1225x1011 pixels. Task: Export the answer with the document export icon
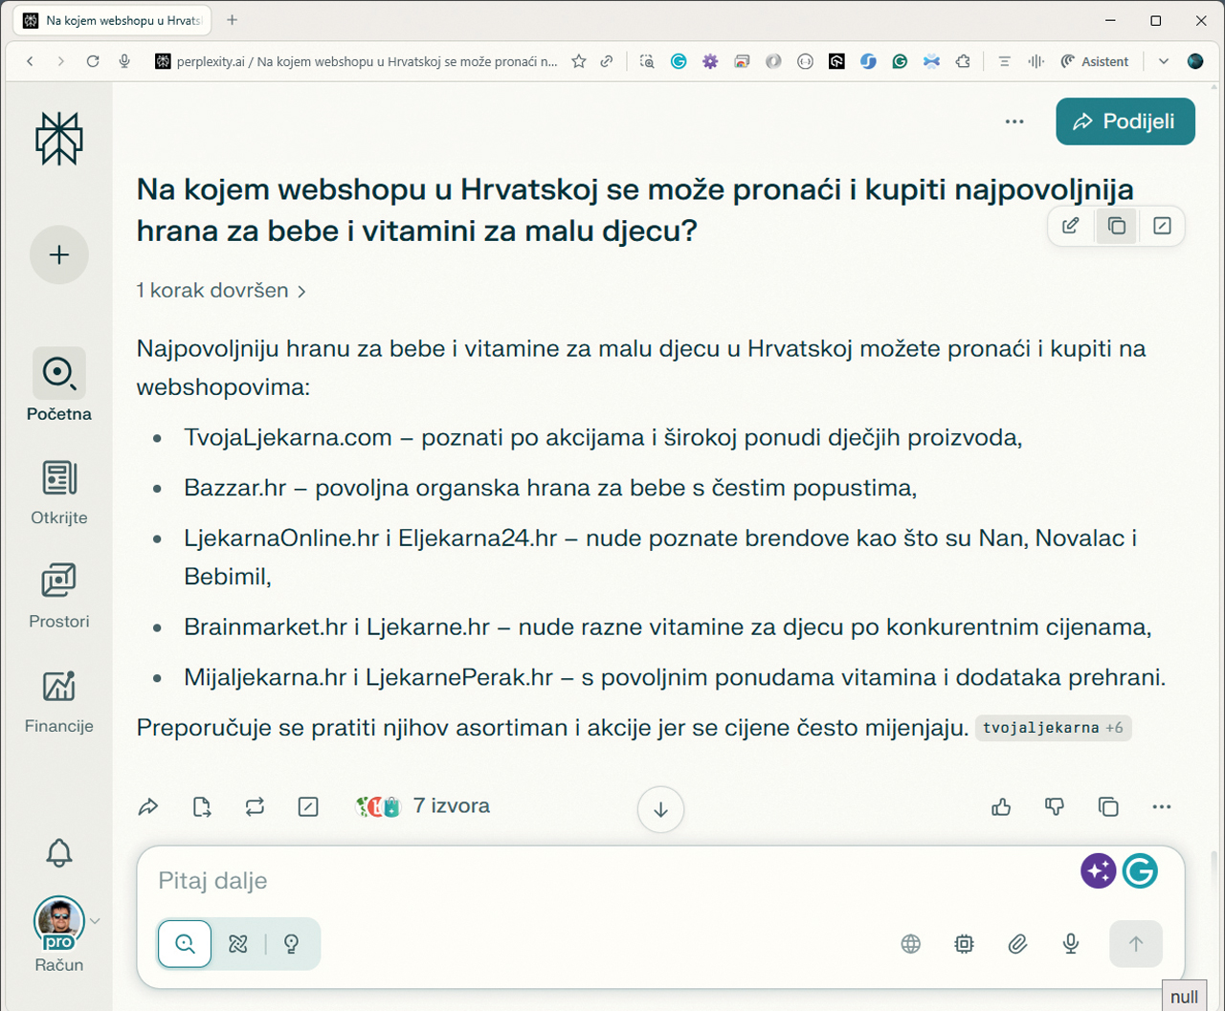(x=201, y=806)
